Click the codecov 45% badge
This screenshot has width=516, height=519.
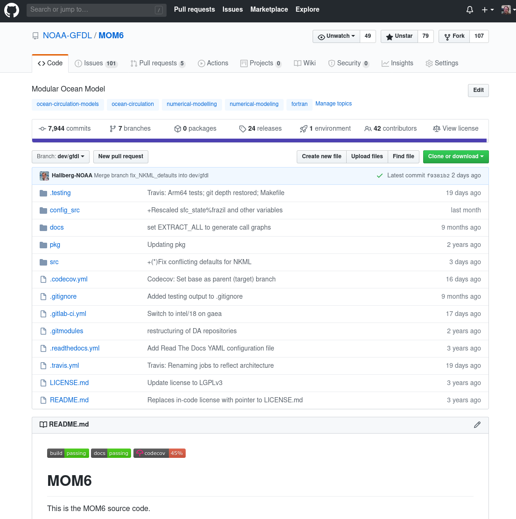(160, 453)
